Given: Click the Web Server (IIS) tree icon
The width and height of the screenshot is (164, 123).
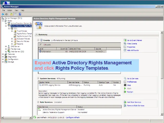Looking at the screenshot, I should click(9, 52).
